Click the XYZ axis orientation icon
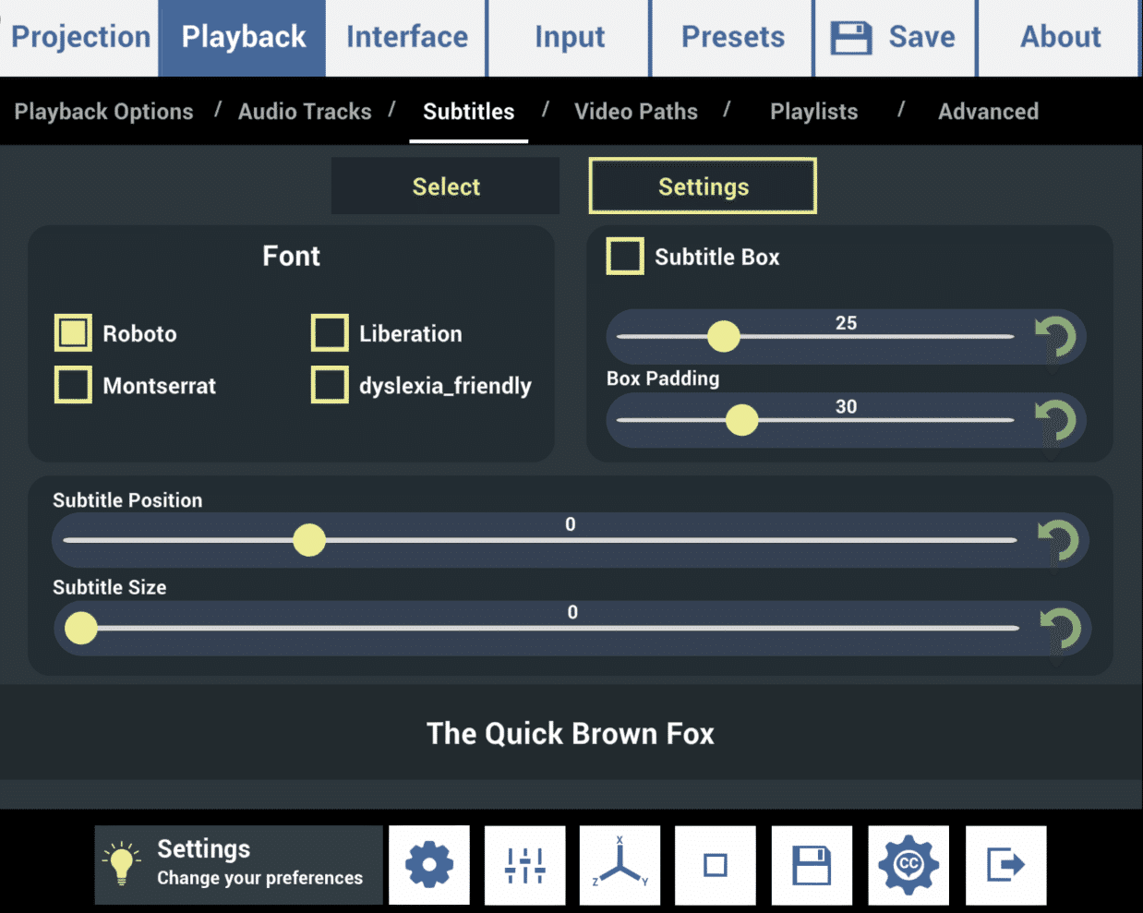 coord(620,865)
